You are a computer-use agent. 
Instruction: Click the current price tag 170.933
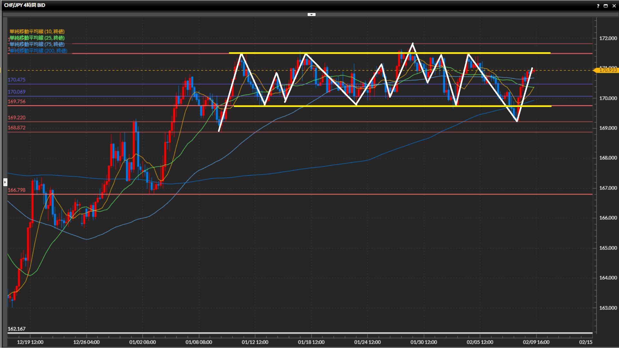click(607, 70)
